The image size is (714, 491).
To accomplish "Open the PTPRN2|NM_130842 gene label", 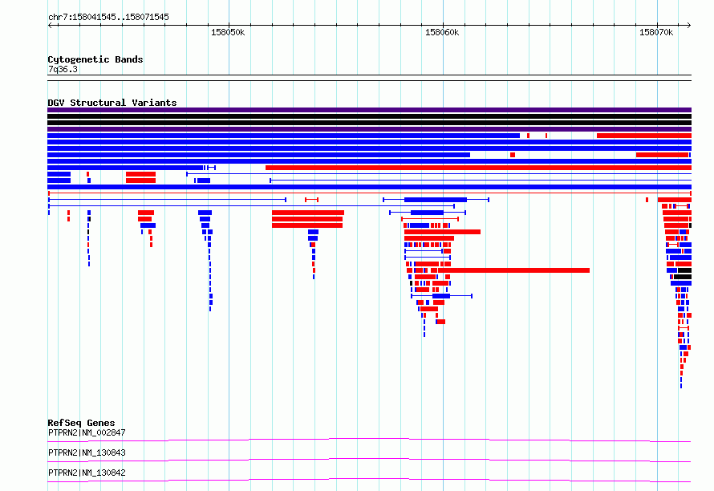I will pos(87,473).
